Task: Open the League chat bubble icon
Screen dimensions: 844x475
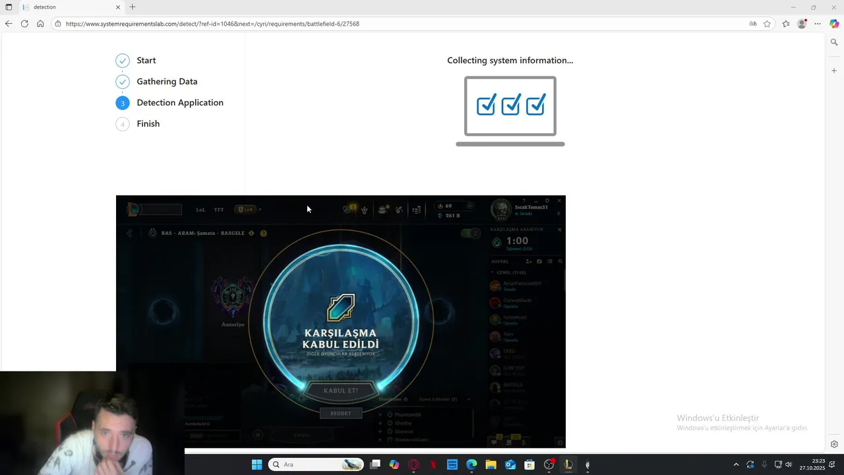Action: (494, 443)
